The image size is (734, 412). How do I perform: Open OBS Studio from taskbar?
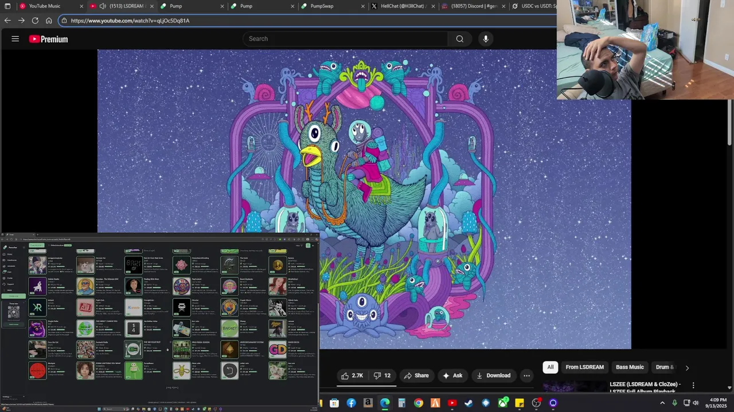(536, 403)
